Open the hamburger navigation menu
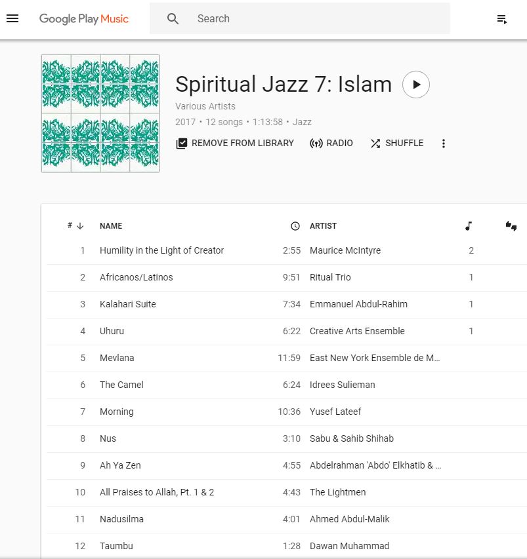Screen dimensions: 527x559 point(12,18)
